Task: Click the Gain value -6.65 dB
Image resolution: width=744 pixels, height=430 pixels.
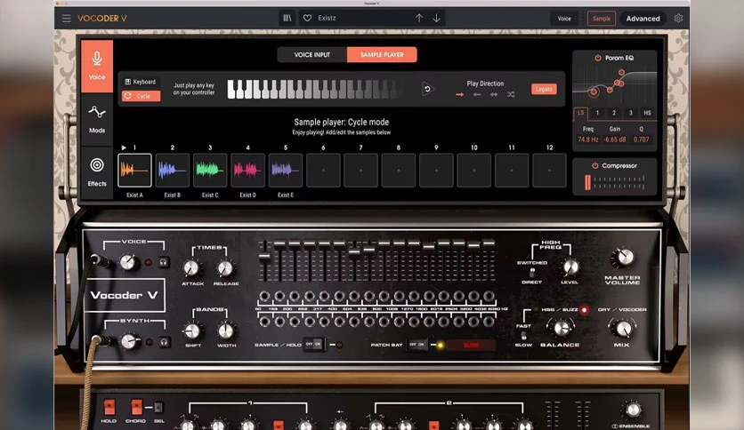Action: click(x=614, y=139)
